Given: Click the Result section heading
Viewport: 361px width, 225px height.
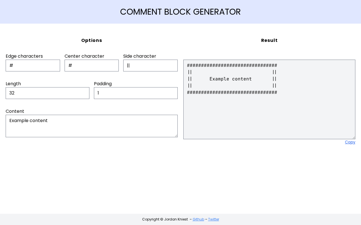Looking at the screenshot, I should [269, 40].
